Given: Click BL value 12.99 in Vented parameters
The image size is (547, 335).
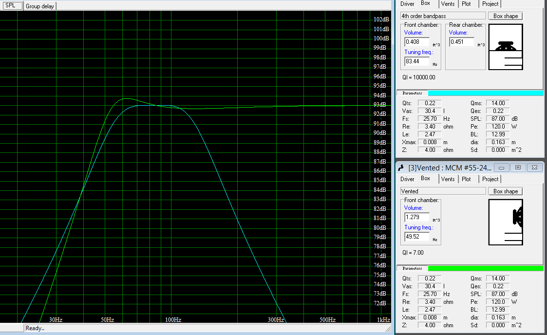Looking at the screenshot, I should (x=498, y=310).
